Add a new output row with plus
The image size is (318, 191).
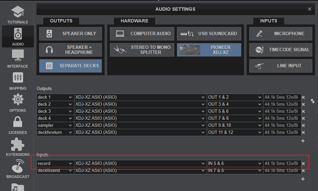pos(303,141)
